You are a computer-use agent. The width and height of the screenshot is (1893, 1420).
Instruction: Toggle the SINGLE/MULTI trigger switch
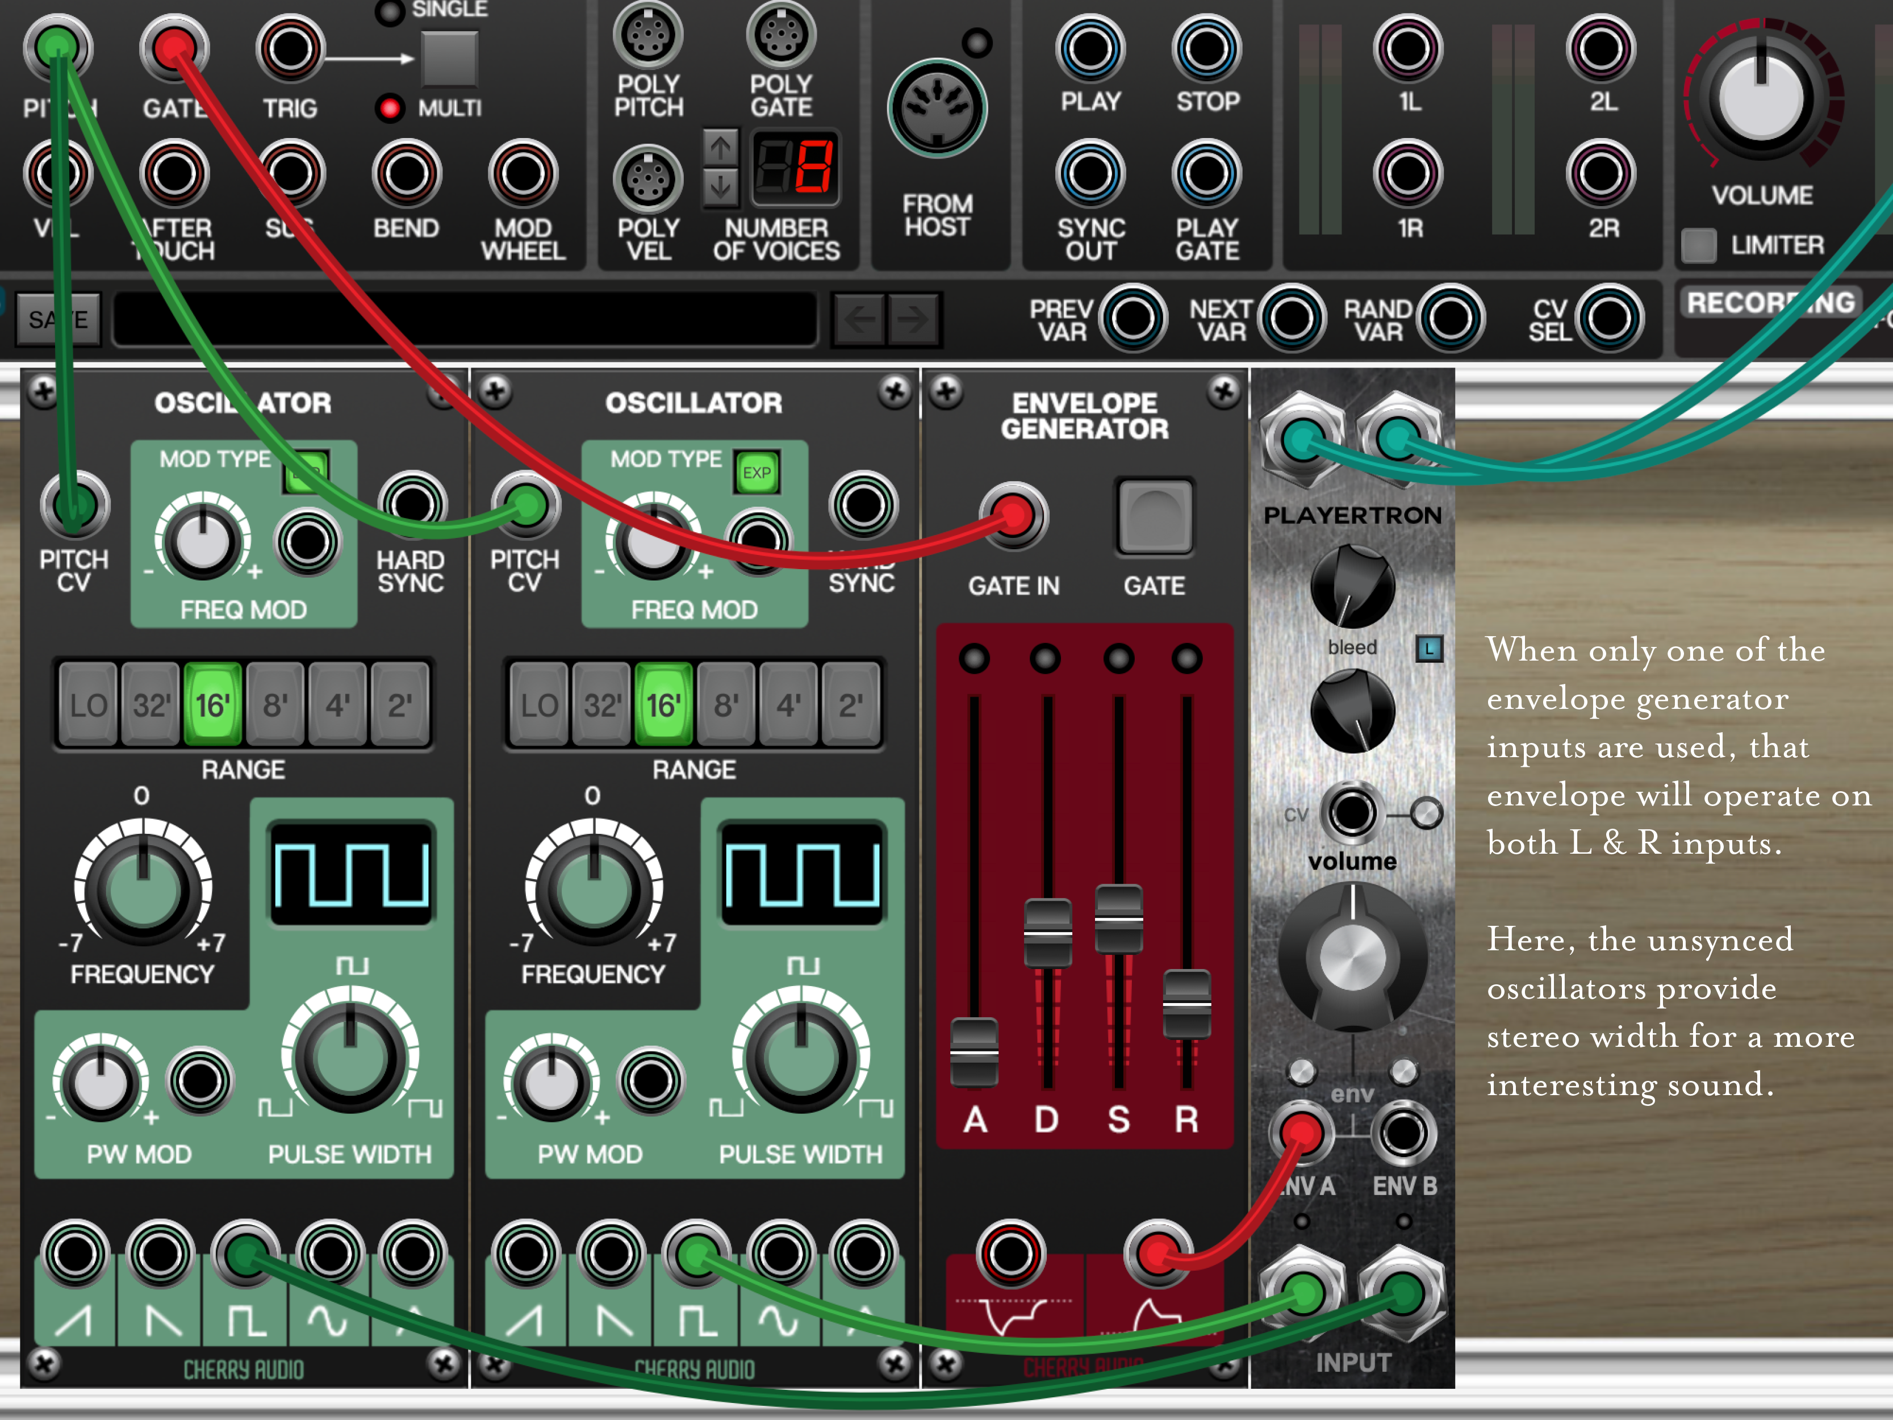[x=449, y=59]
